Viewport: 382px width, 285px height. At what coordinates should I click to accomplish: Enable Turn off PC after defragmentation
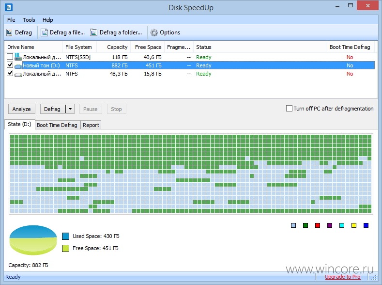pyautogui.click(x=289, y=109)
